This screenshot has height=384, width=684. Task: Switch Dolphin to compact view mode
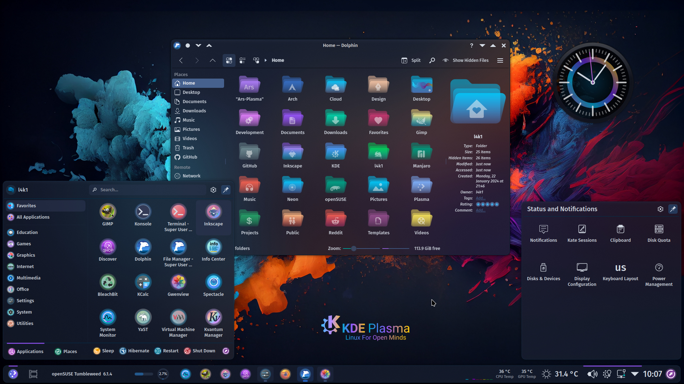[243, 60]
